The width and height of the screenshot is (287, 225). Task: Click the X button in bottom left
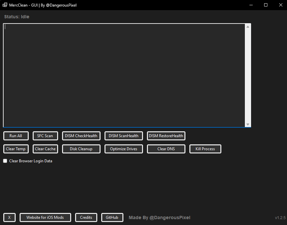9,217
